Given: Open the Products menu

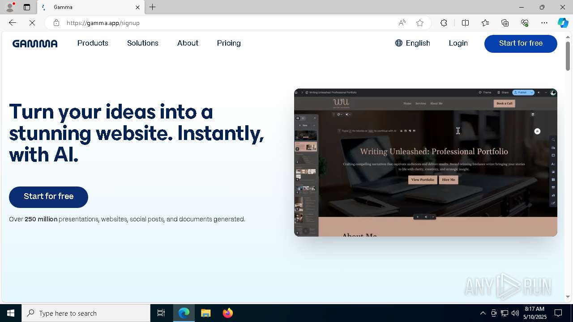Looking at the screenshot, I should (x=93, y=43).
